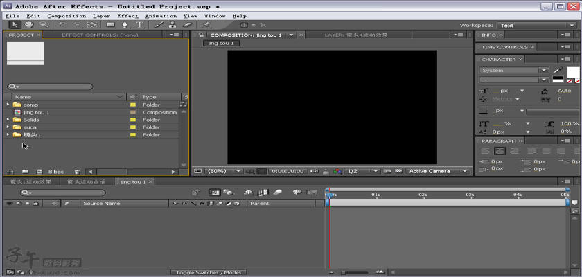Click the Graph Editor icon in timeline
This screenshot has height=277, width=582.
[x=312, y=193]
